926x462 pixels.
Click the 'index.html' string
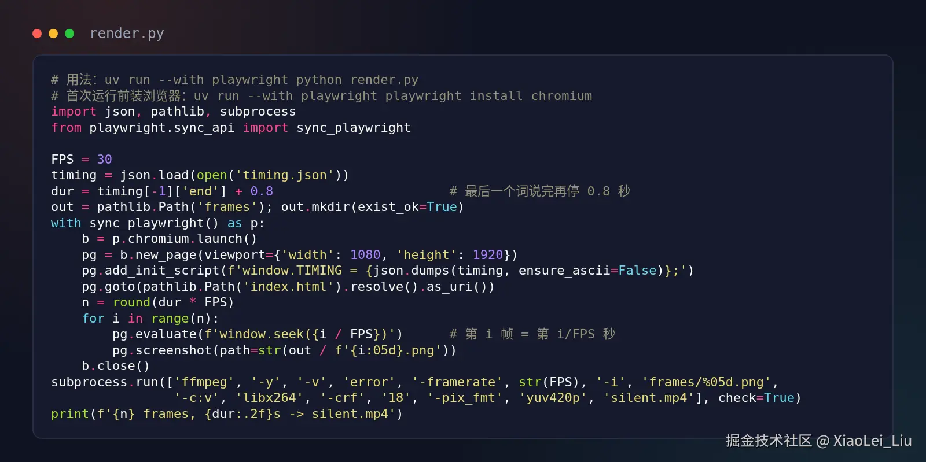288,287
